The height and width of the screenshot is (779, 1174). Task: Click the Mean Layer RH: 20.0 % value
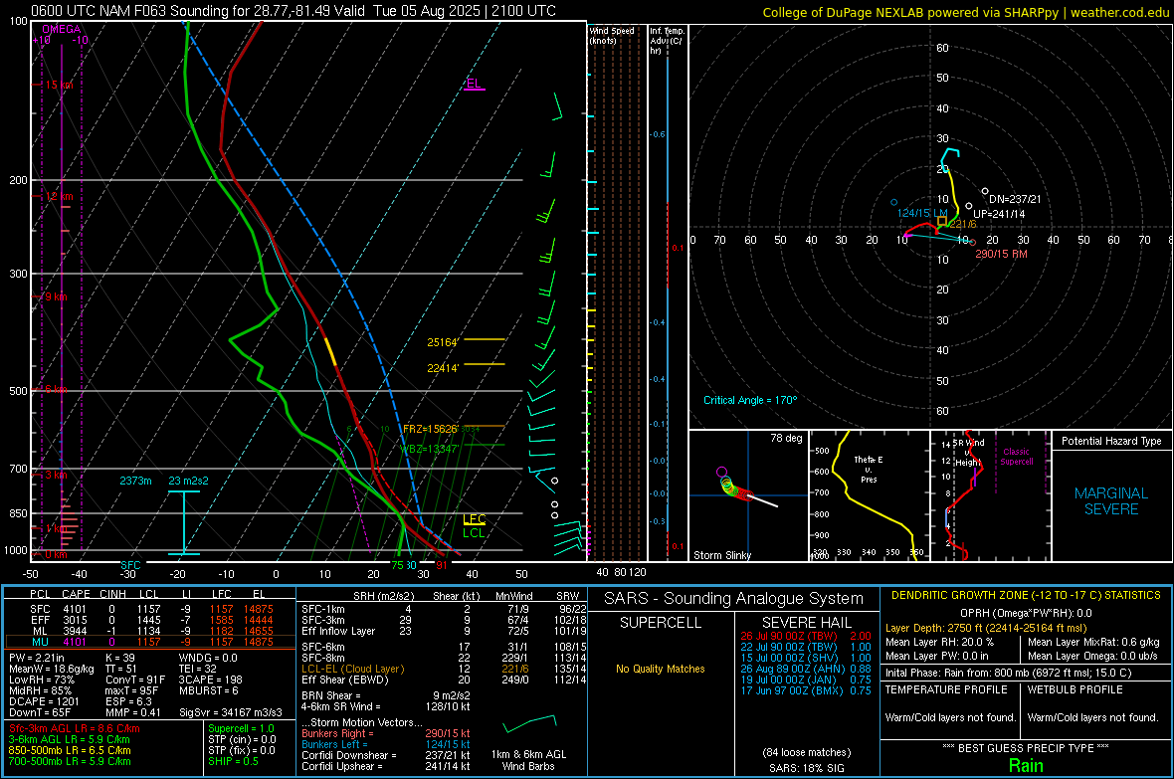[939, 642]
